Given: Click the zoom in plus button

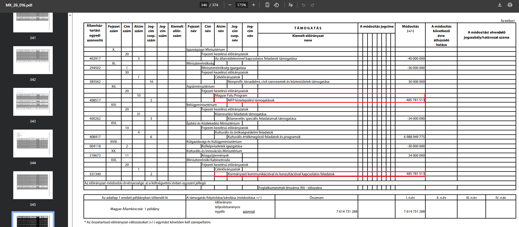Looking at the screenshot, I should 254,5.
